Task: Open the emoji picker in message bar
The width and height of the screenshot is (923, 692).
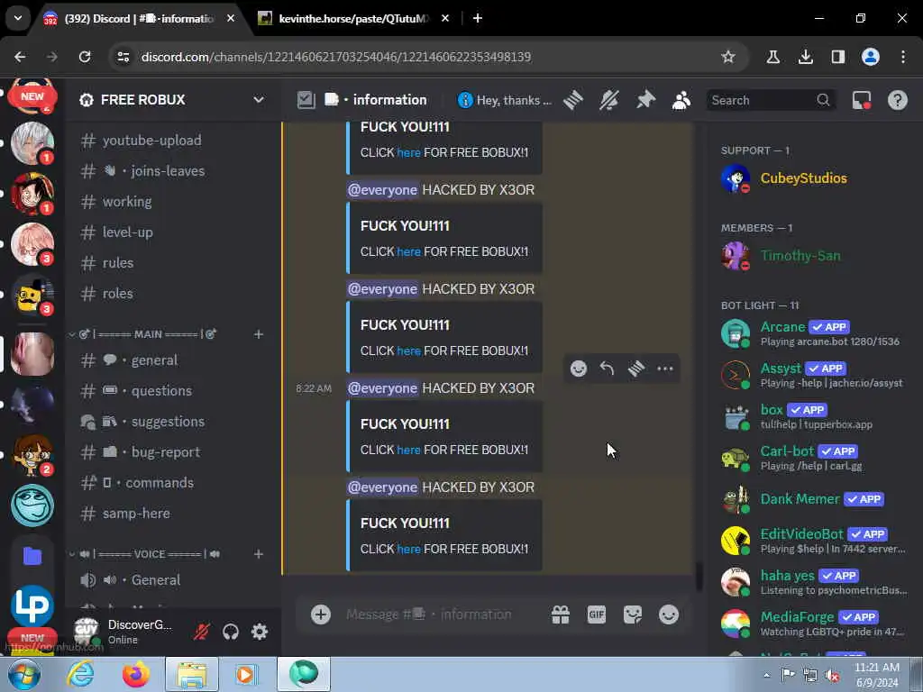Action: pos(669,615)
